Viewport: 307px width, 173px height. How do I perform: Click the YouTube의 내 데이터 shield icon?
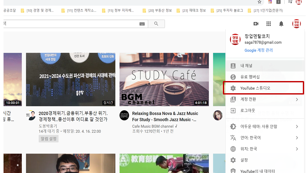point(233,171)
